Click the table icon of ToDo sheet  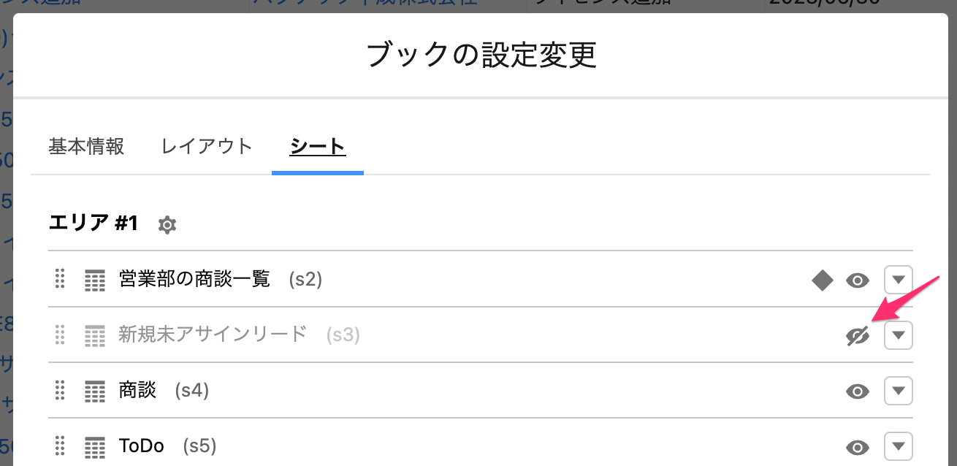(x=95, y=446)
